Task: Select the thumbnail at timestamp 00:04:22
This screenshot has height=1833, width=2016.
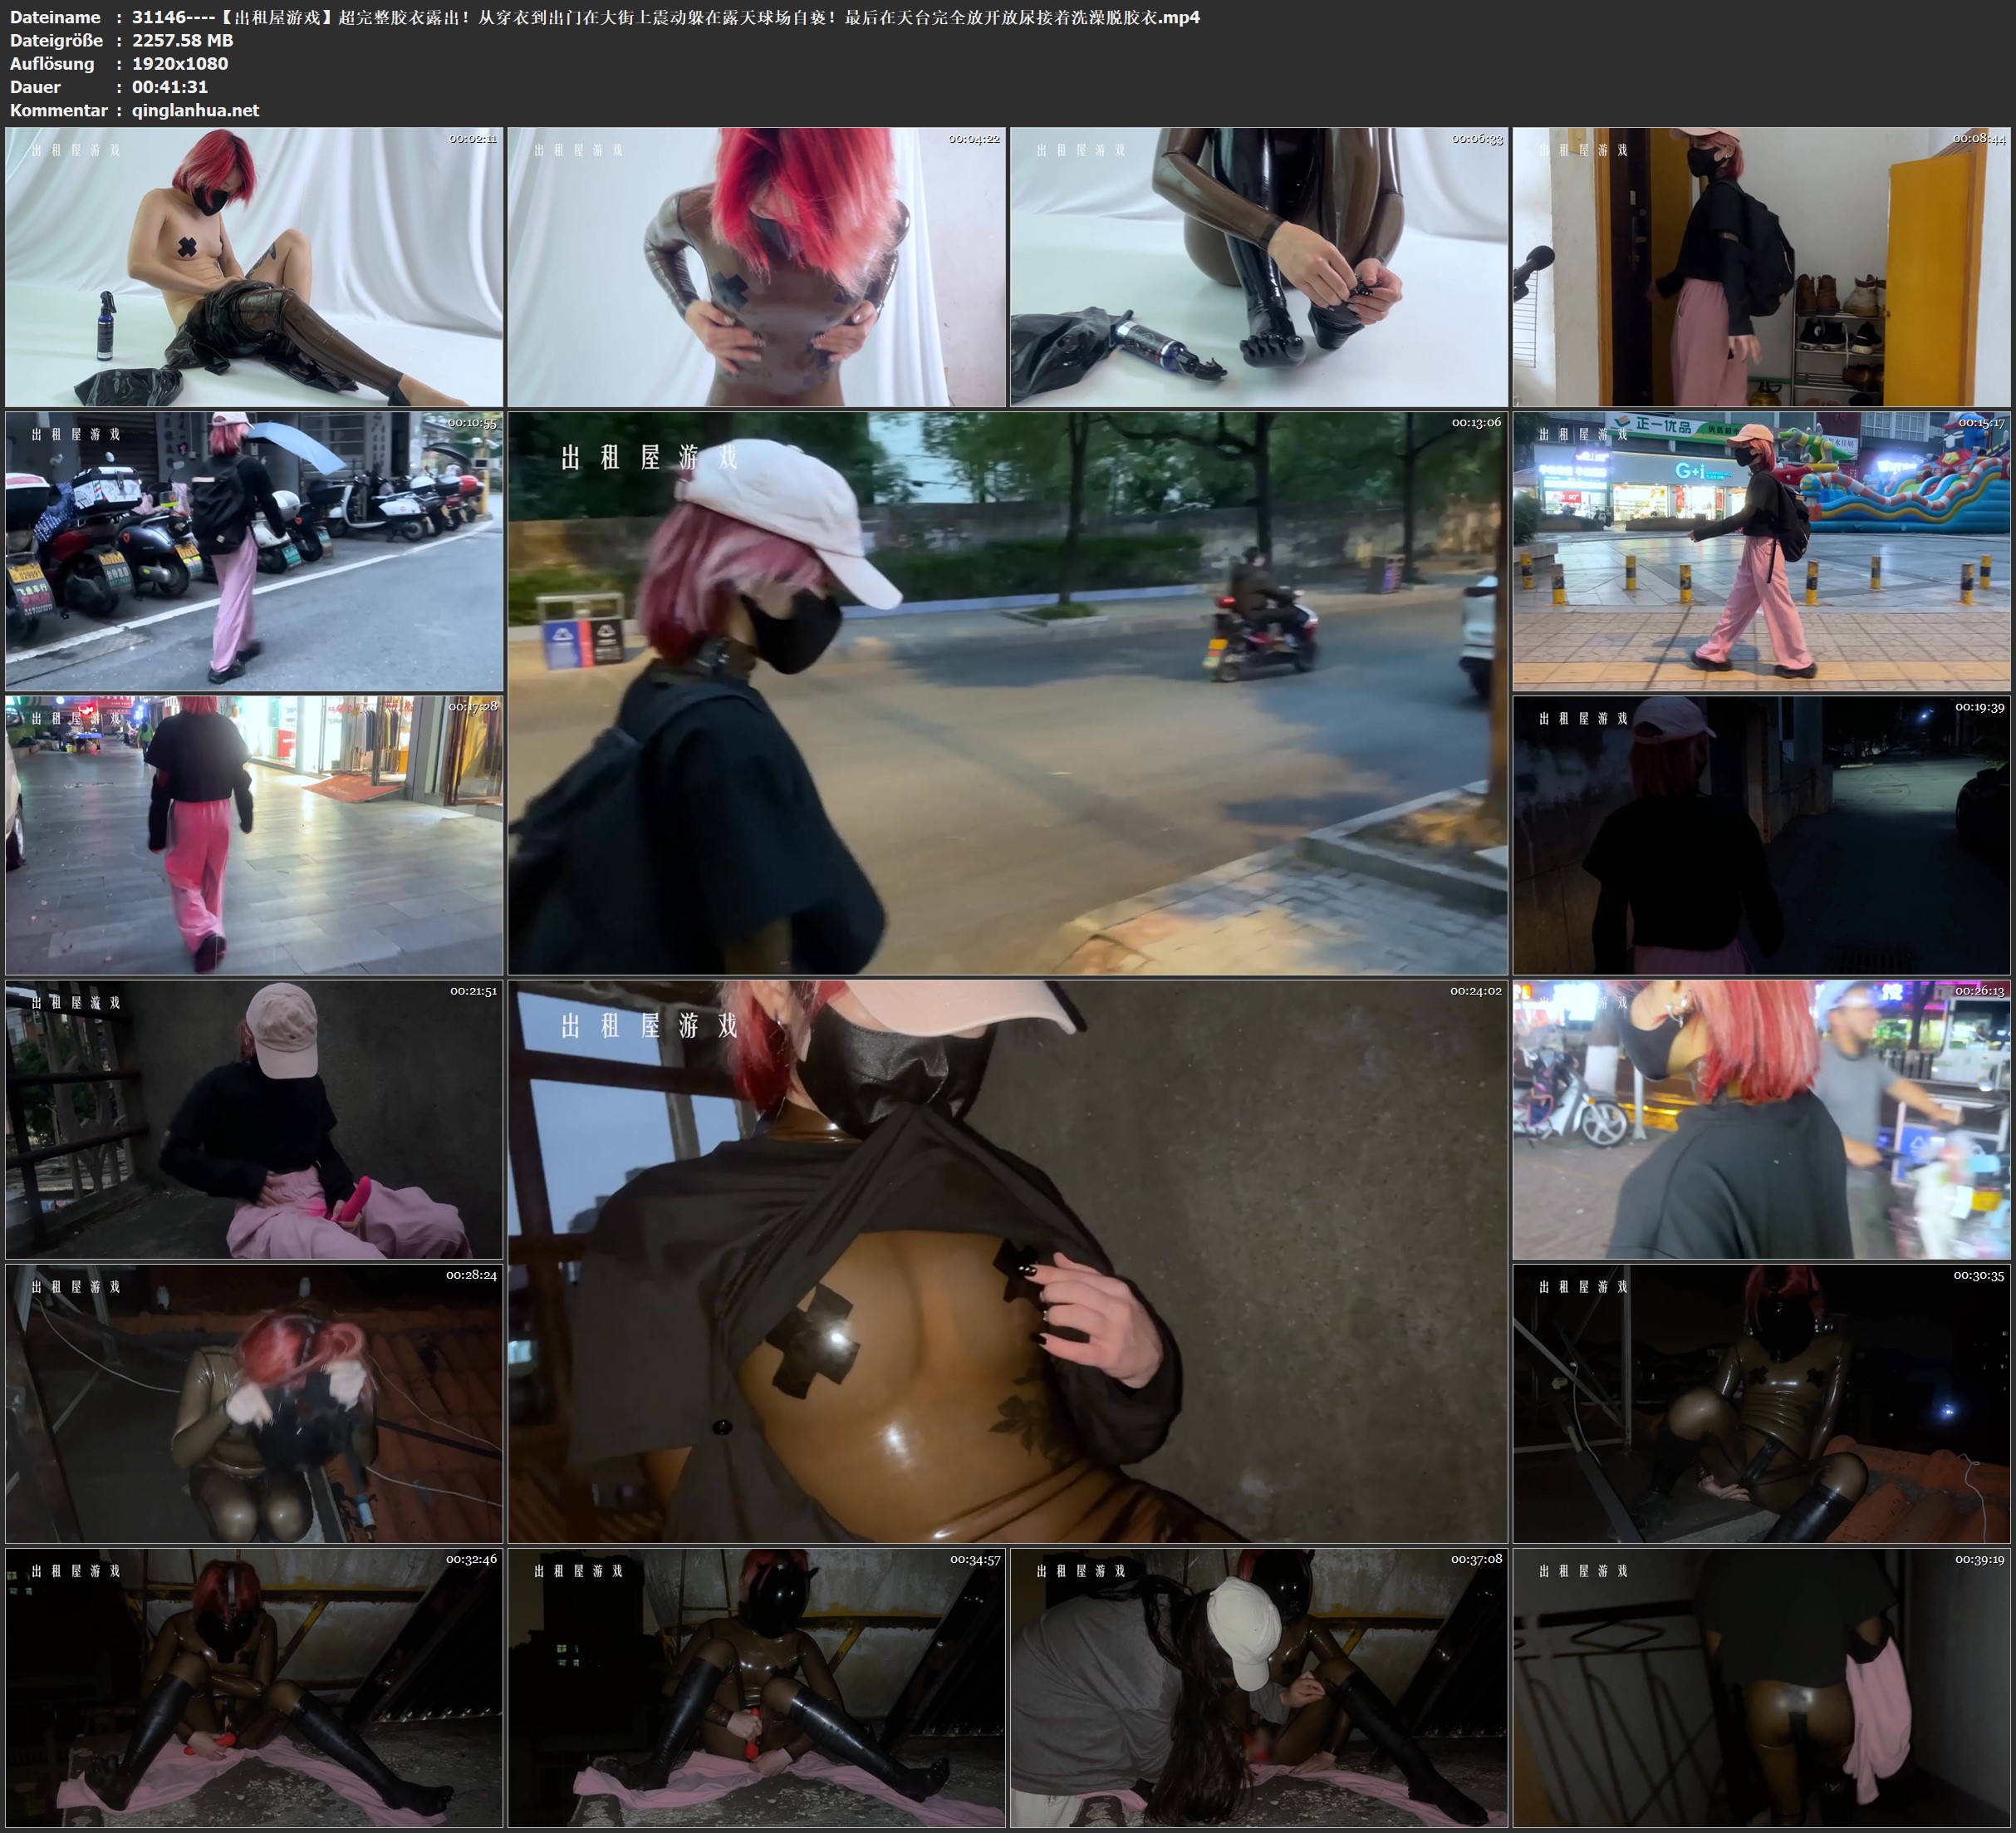Action: (756, 266)
